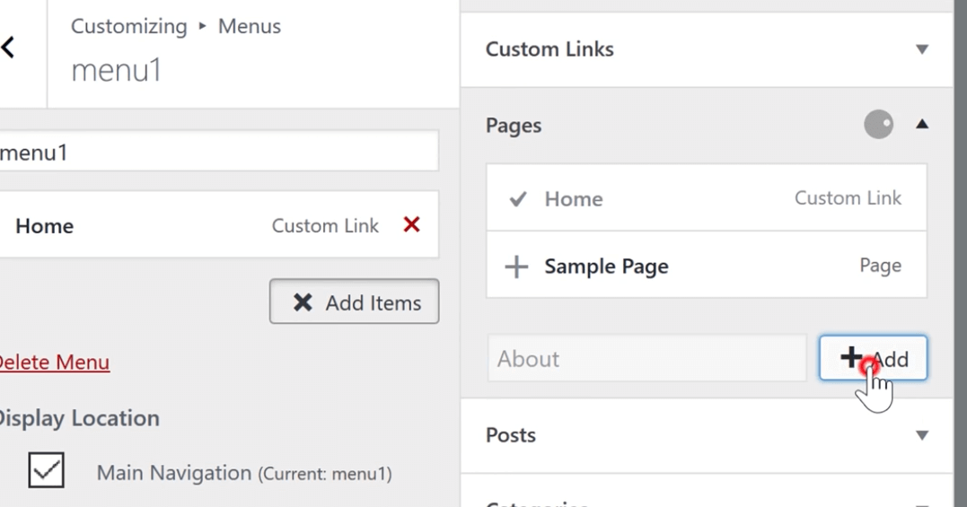Remove Home item with red X
Image resolution: width=967 pixels, height=507 pixels.
411,225
